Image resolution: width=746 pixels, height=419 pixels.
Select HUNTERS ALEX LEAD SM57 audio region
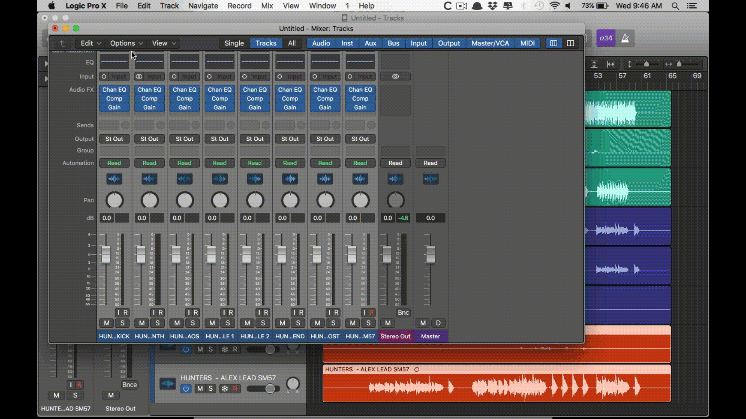click(x=497, y=383)
